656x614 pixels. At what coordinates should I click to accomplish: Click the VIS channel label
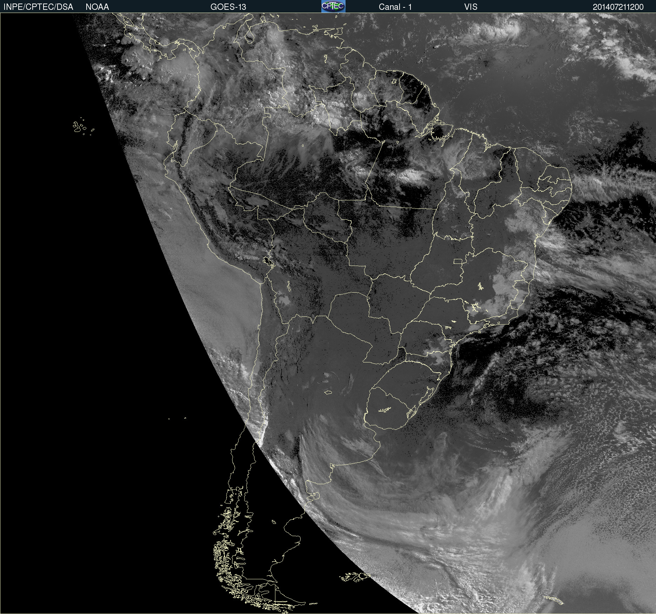coord(471,7)
